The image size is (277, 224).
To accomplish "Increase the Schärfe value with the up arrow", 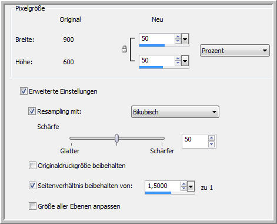I will click(x=211, y=138).
